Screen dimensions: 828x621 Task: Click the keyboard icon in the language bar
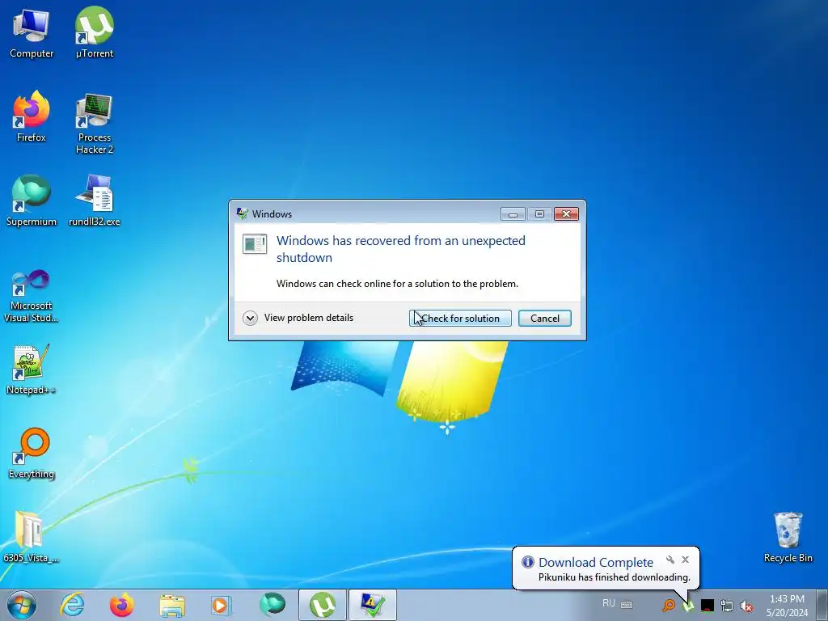[627, 605]
